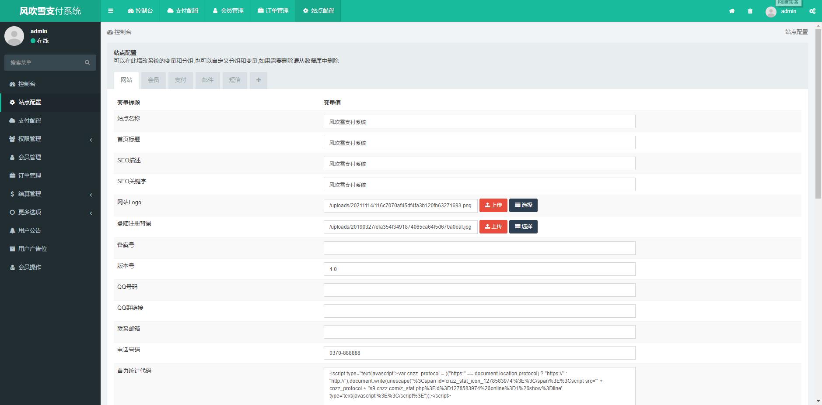Click the search magnifier icon in sidebar
822x405 pixels.
pyautogui.click(x=87, y=62)
